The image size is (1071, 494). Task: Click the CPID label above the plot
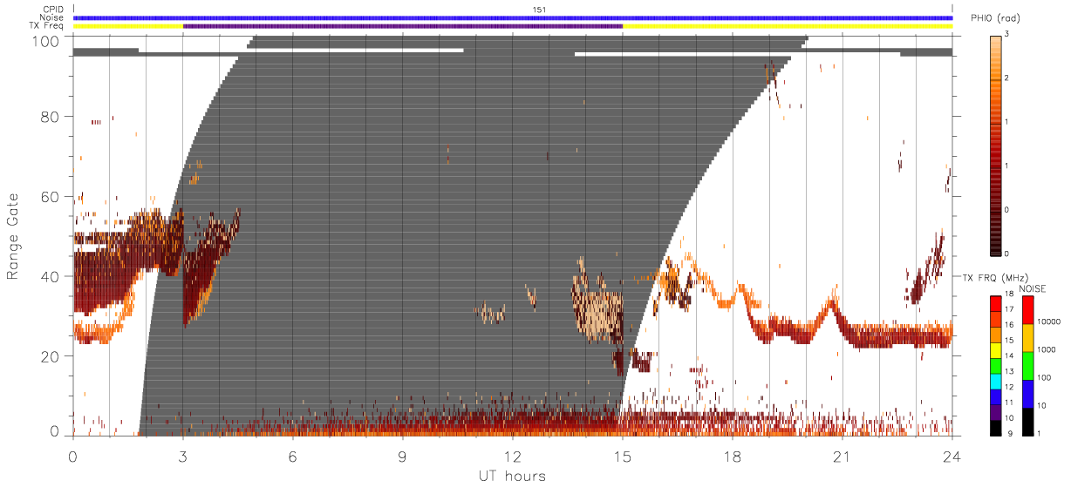point(53,10)
